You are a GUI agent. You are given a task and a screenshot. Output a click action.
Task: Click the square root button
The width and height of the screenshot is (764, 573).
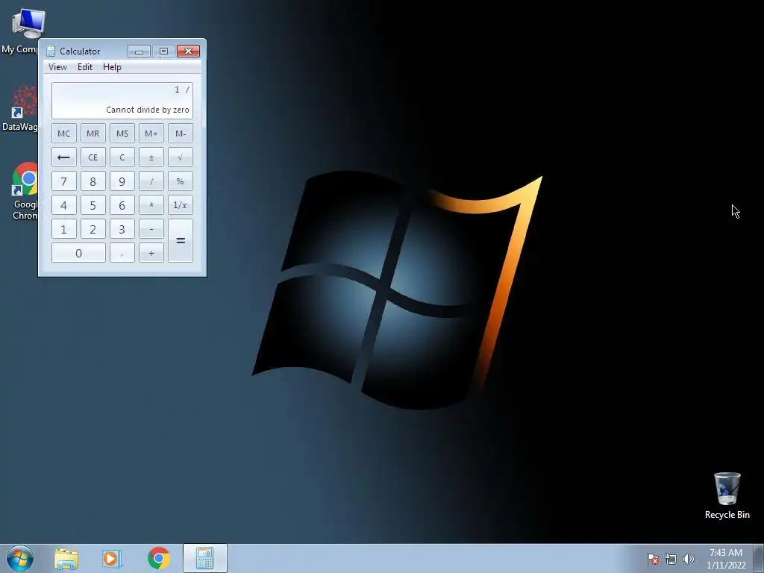coord(181,157)
